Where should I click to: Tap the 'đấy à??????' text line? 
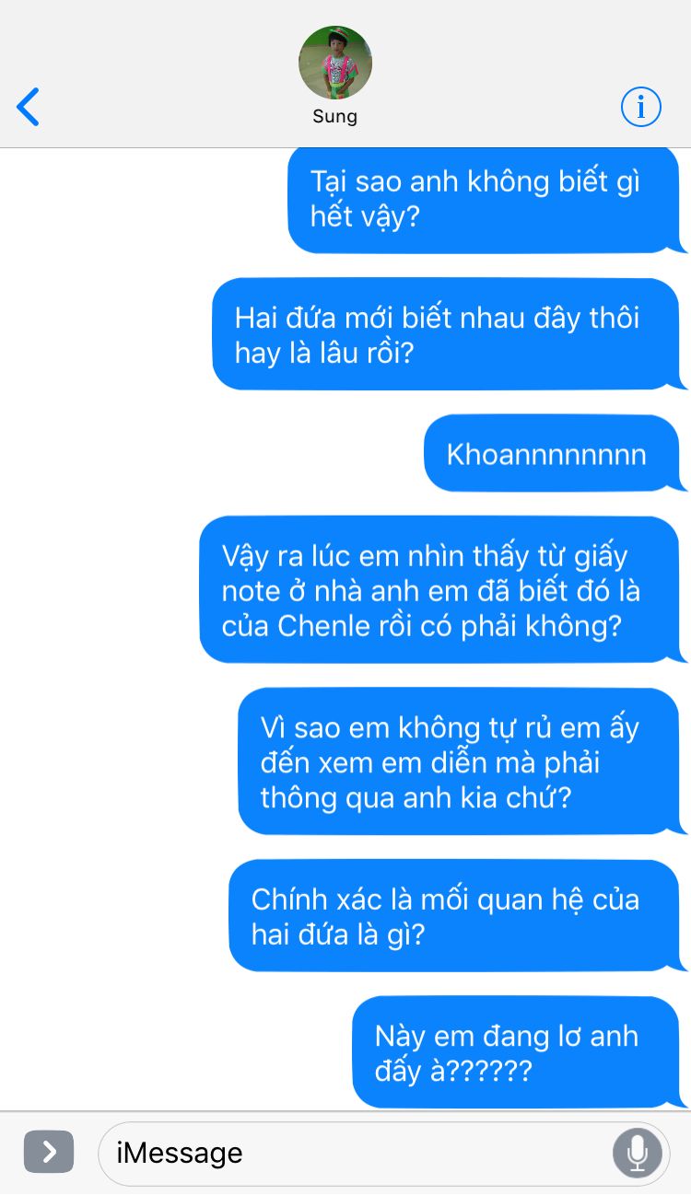pos(453,1071)
